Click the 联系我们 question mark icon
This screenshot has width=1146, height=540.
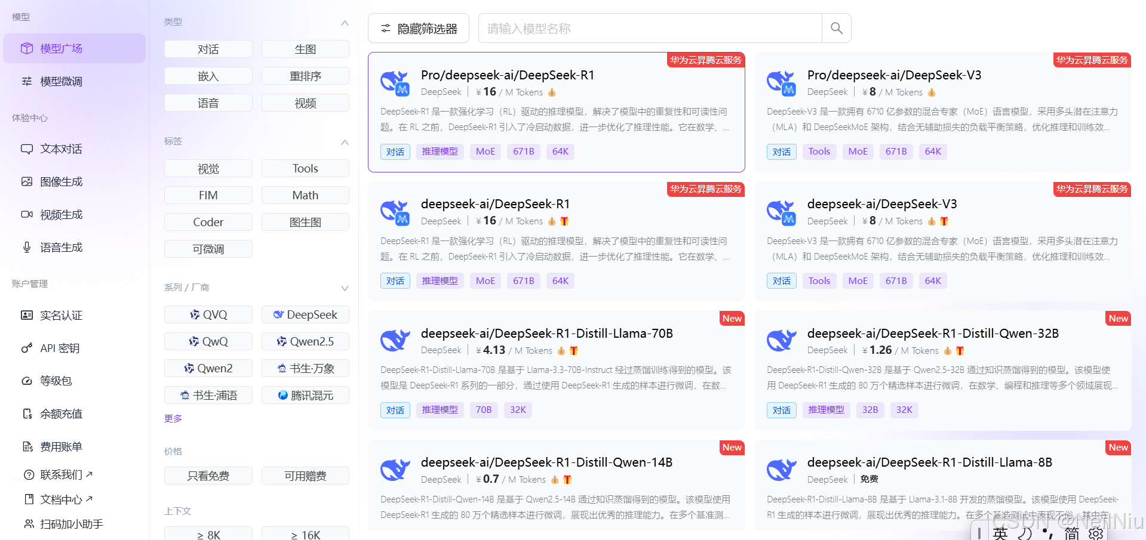(x=29, y=474)
